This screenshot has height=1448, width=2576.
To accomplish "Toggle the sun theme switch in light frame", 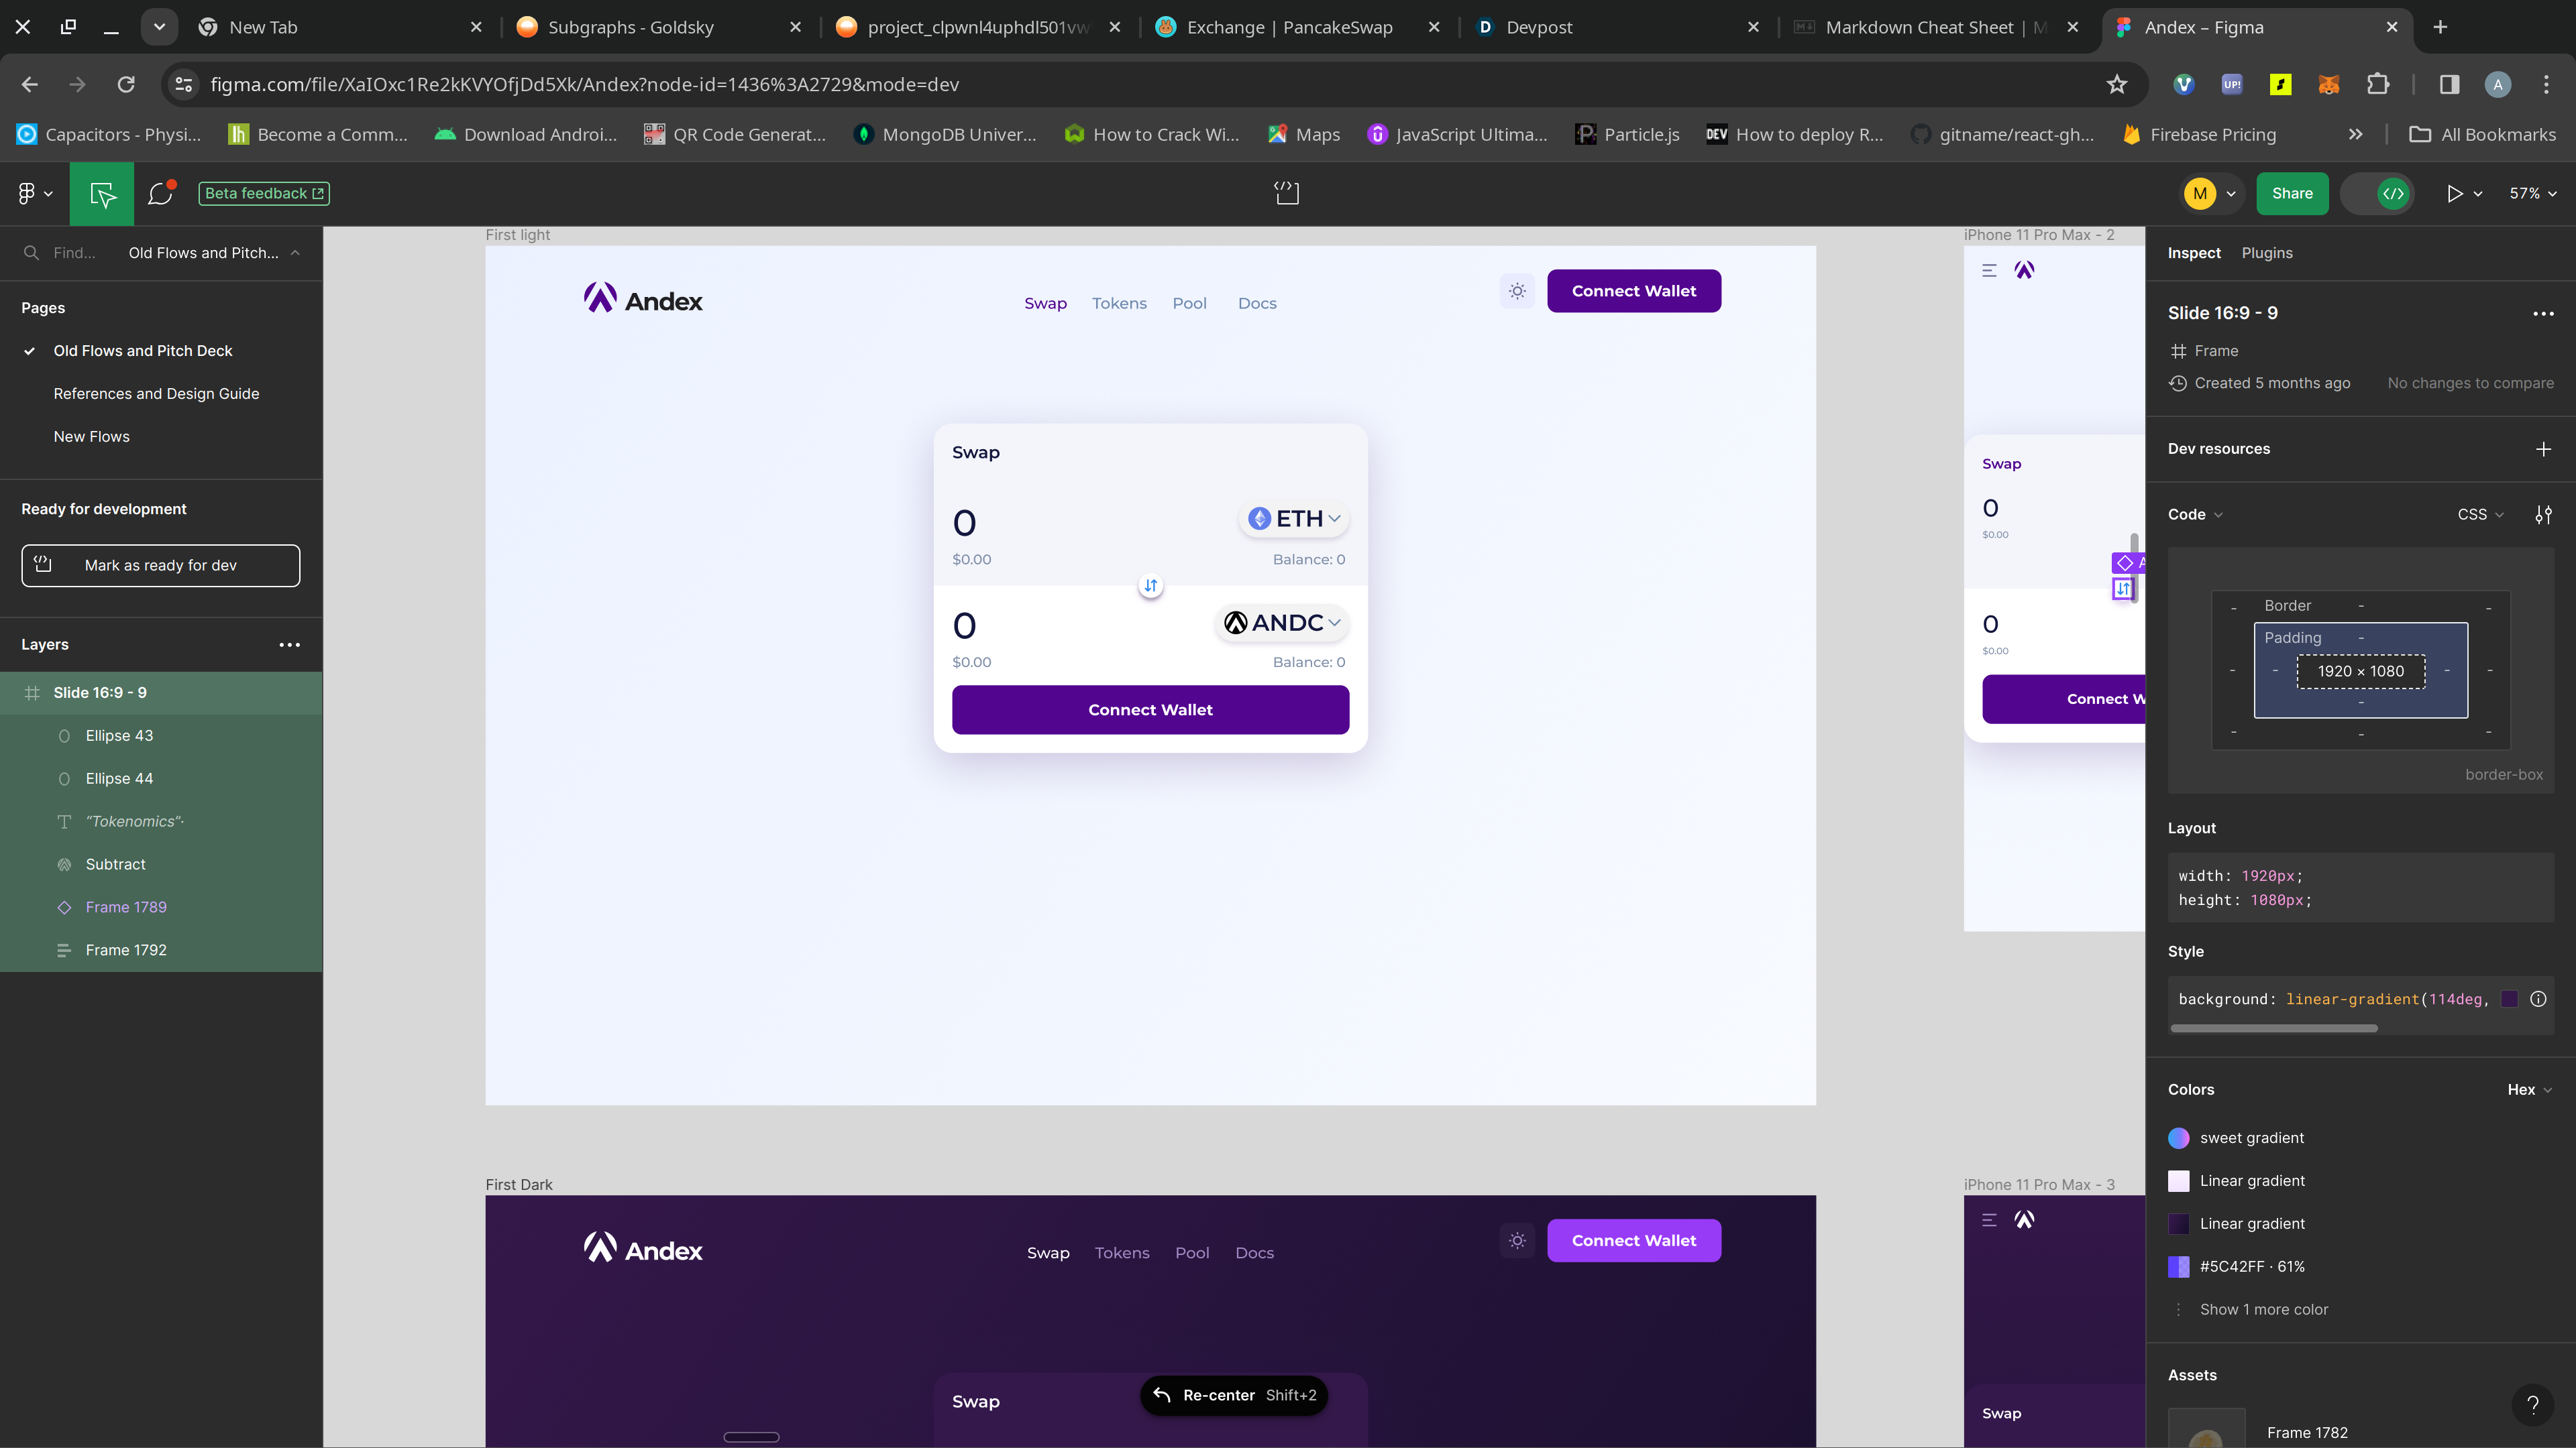I will 1517,292.
